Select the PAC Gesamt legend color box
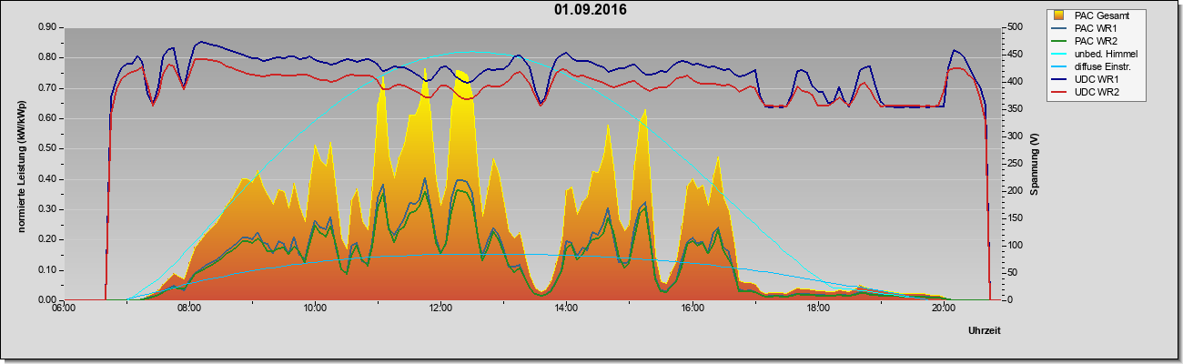 1058,15
